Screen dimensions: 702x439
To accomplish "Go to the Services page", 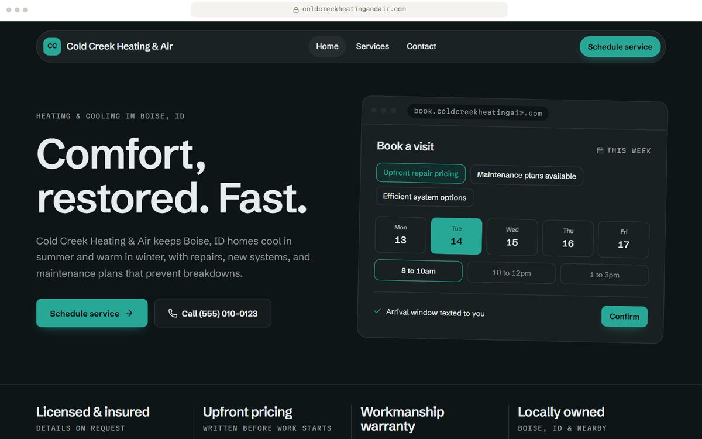I will pos(373,46).
